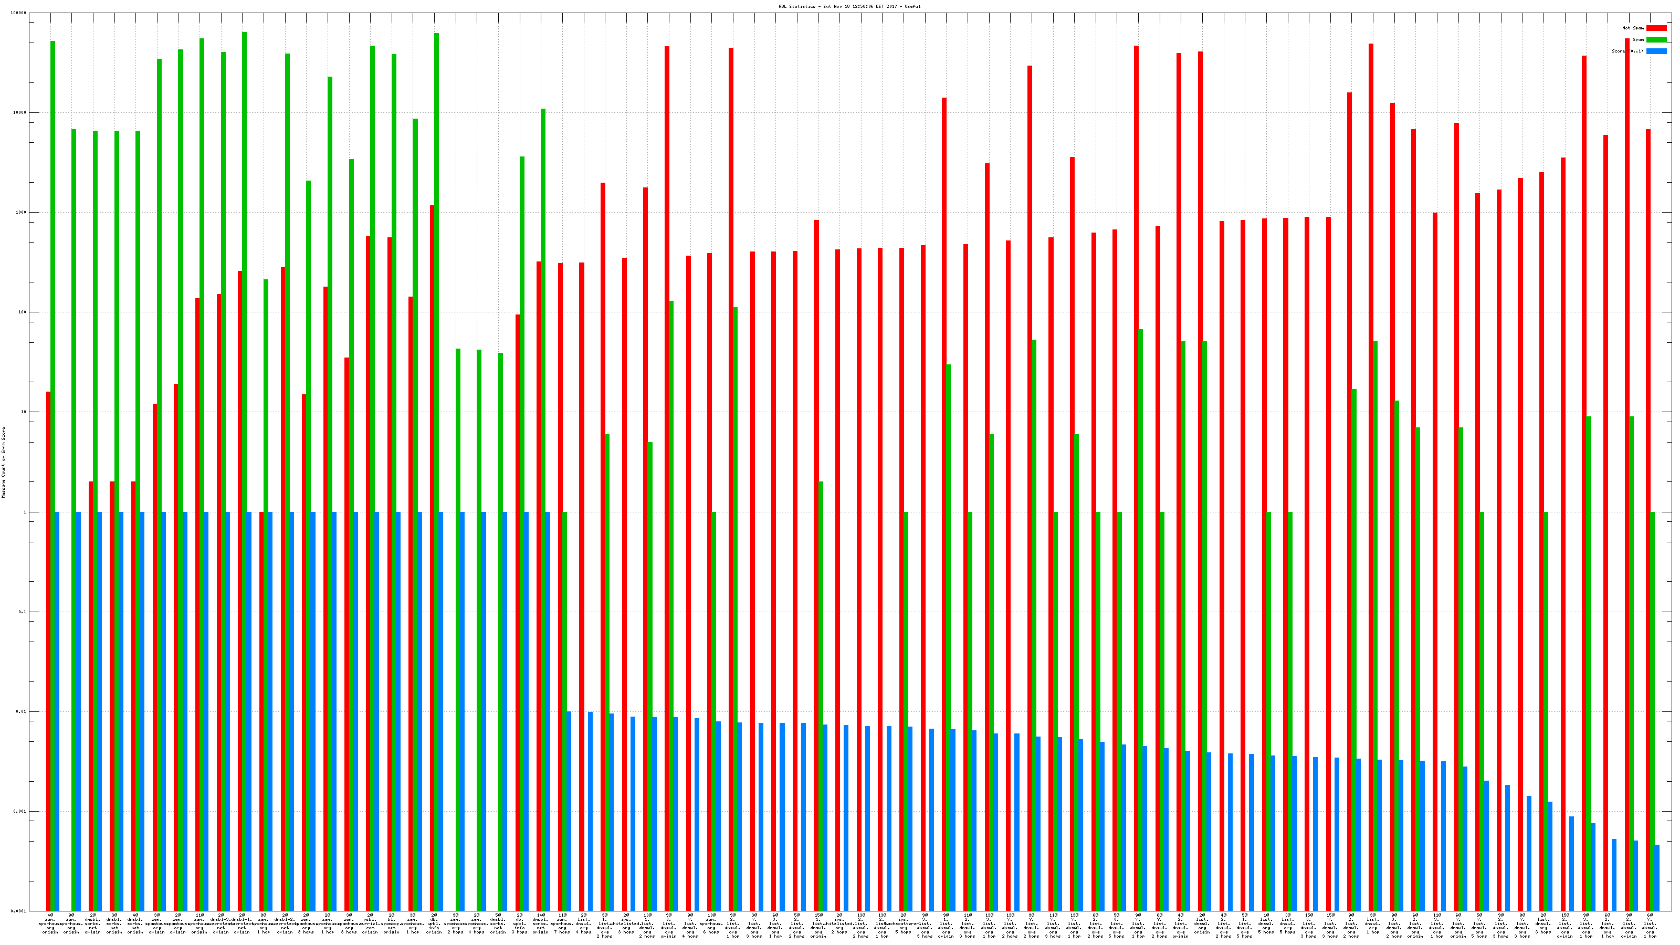Screen dimensions: 1680x945
Task: Click the dnsbl-3.uceprotect.net origin axis label
Action: pyautogui.click(x=220, y=923)
